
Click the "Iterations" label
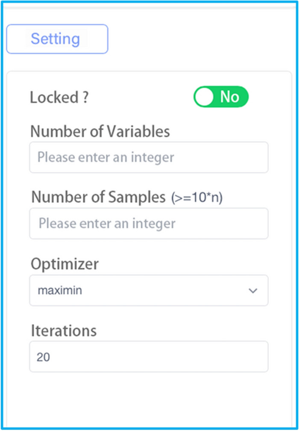point(64,330)
